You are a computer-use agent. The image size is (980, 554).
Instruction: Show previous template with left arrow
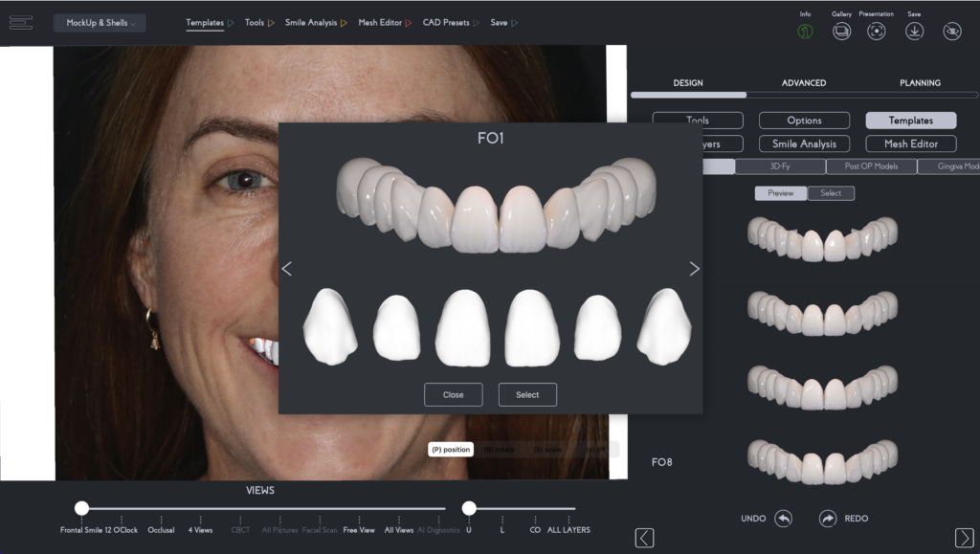coord(287,269)
